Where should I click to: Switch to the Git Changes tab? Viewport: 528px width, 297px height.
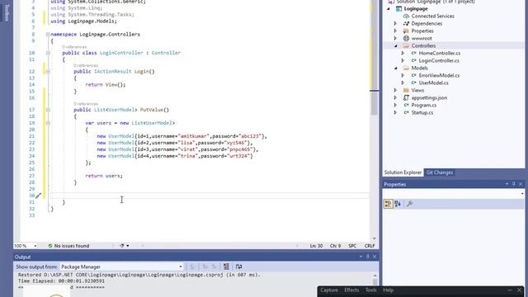pos(440,172)
